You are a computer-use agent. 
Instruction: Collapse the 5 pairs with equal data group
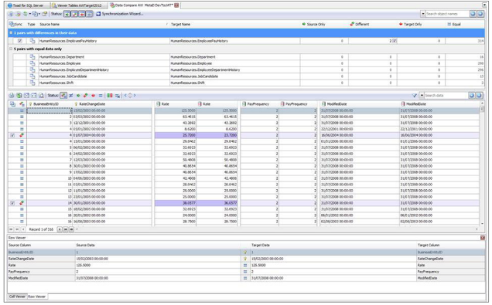(11, 49)
